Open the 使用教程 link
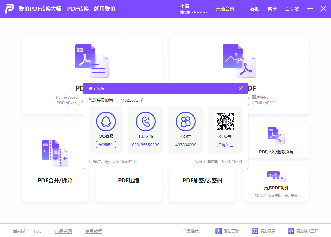Image resolution: width=331 pixels, height=237 pixels. 94,231
